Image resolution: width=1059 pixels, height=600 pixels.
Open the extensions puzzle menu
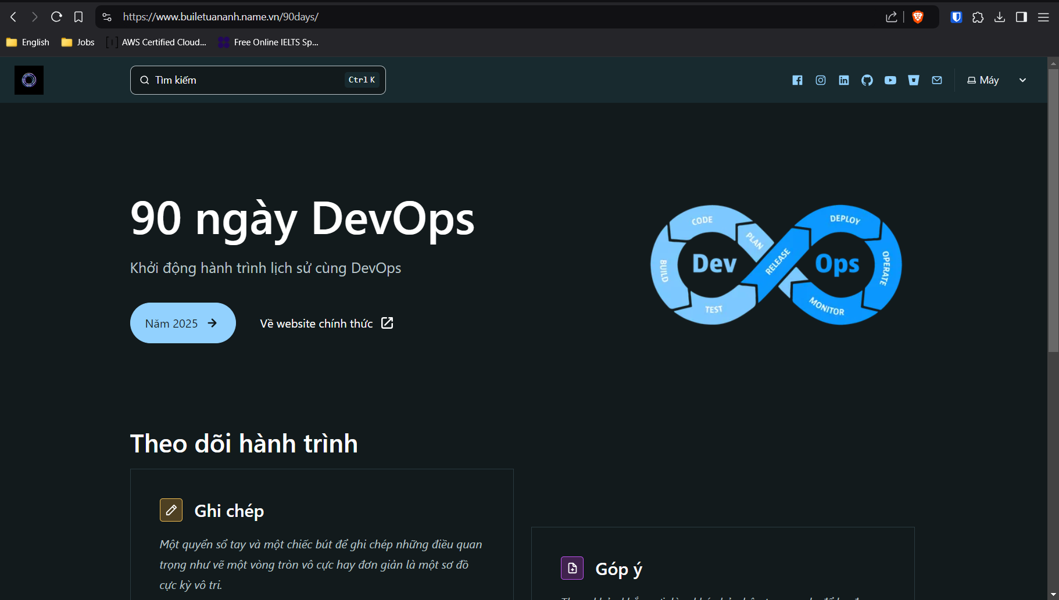click(978, 17)
